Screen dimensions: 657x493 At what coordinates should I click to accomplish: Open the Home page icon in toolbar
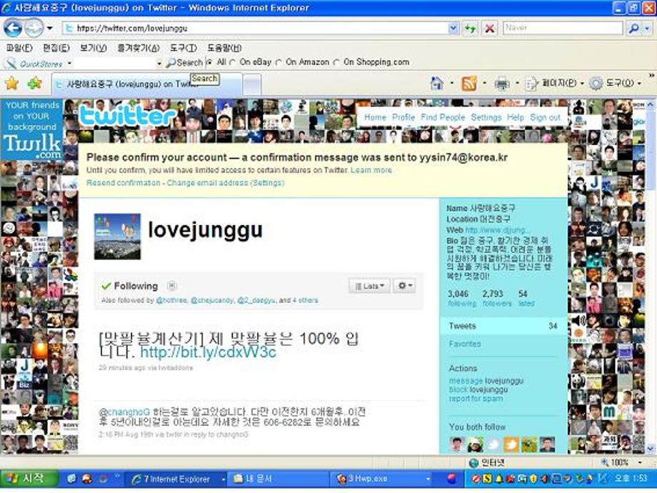click(436, 84)
